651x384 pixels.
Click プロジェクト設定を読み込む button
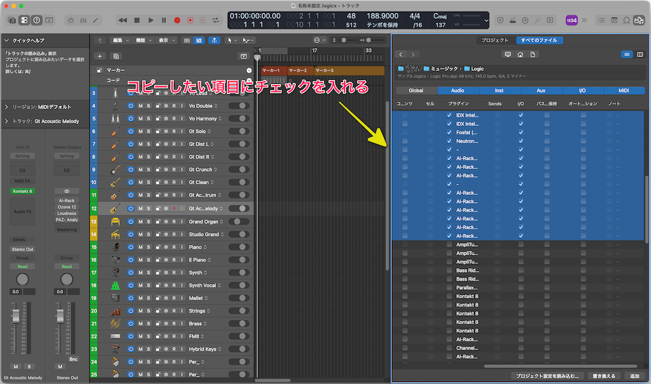[547, 376]
